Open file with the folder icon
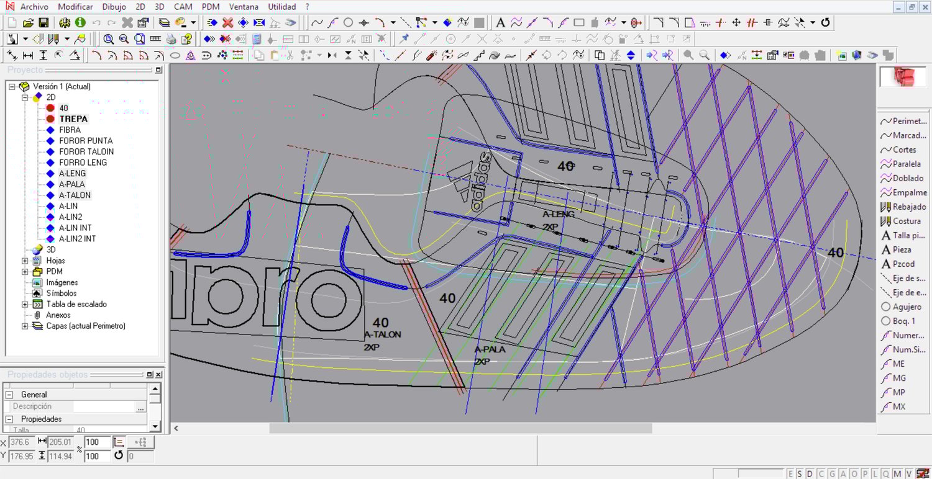Image resolution: width=932 pixels, height=479 pixels. 28,23
